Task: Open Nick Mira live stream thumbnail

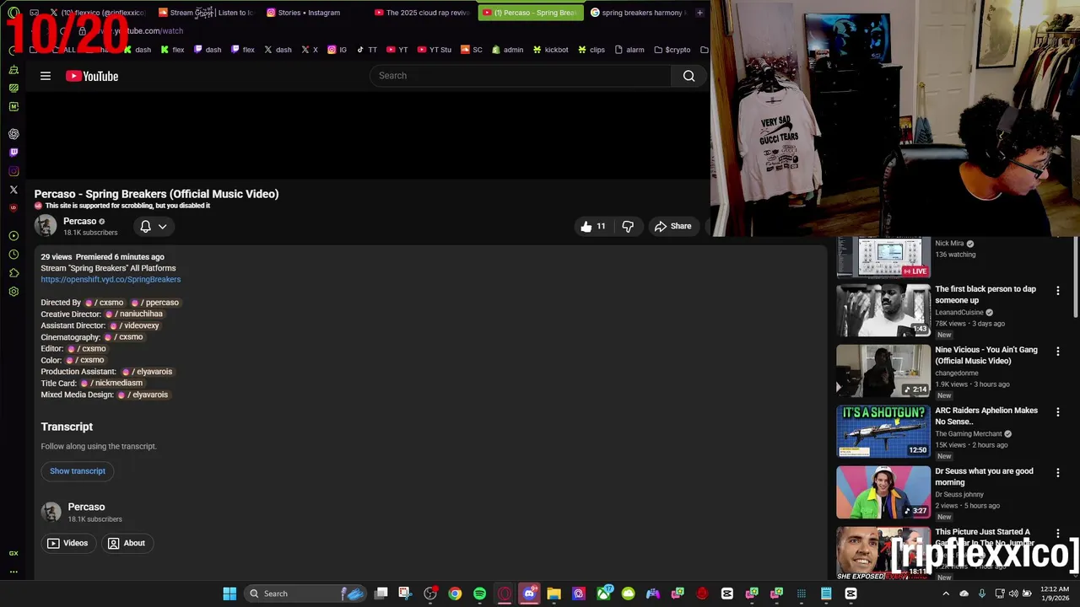Action: coord(883,256)
